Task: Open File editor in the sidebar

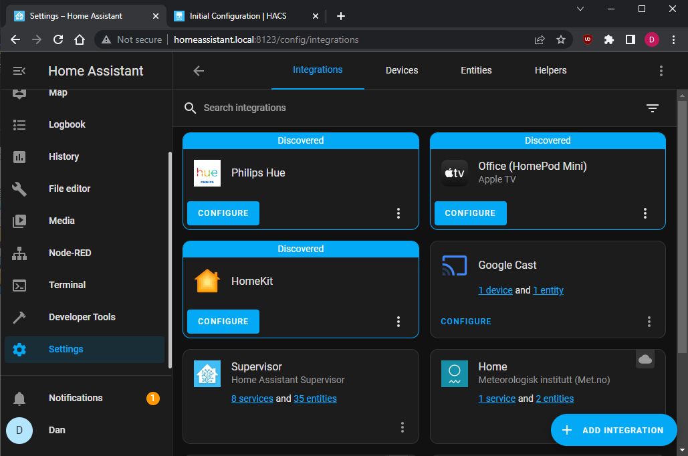Action: (84, 189)
